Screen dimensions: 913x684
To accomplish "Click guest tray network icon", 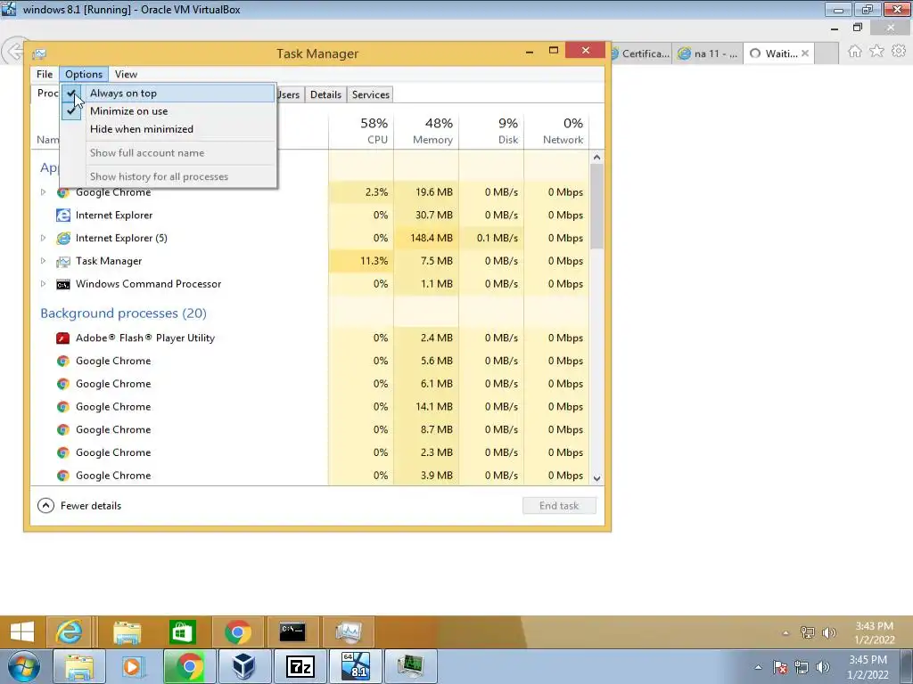I will 808,632.
